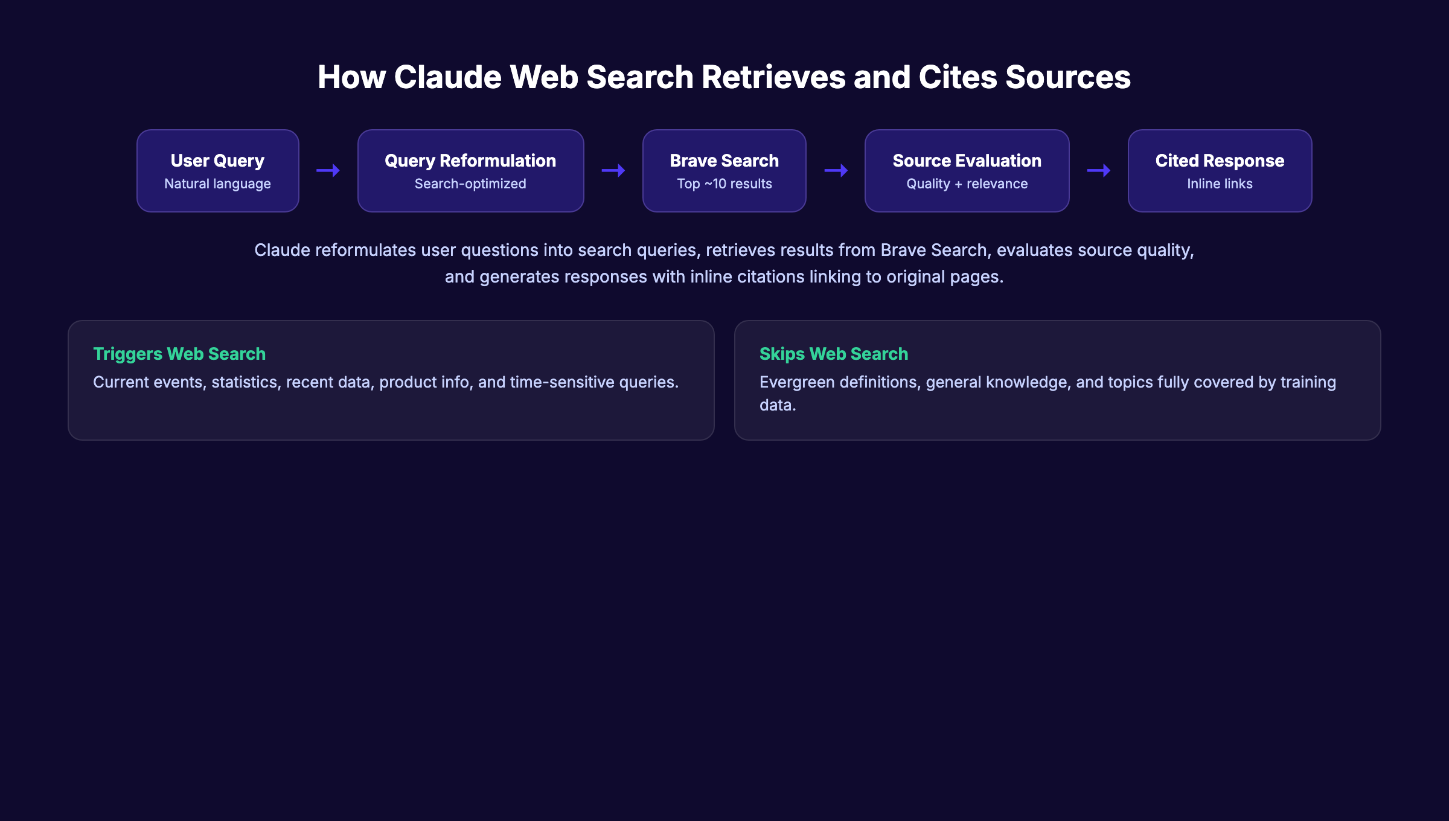This screenshot has width=1449, height=821.
Task: Click the Cited Response stage
Action: 1219,170
